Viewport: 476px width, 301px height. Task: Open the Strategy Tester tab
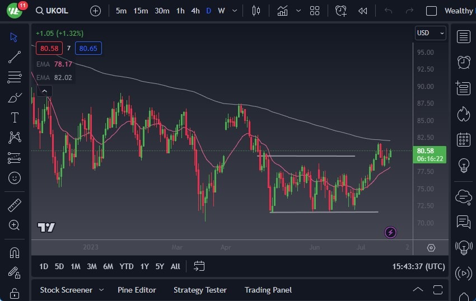[200, 290]
